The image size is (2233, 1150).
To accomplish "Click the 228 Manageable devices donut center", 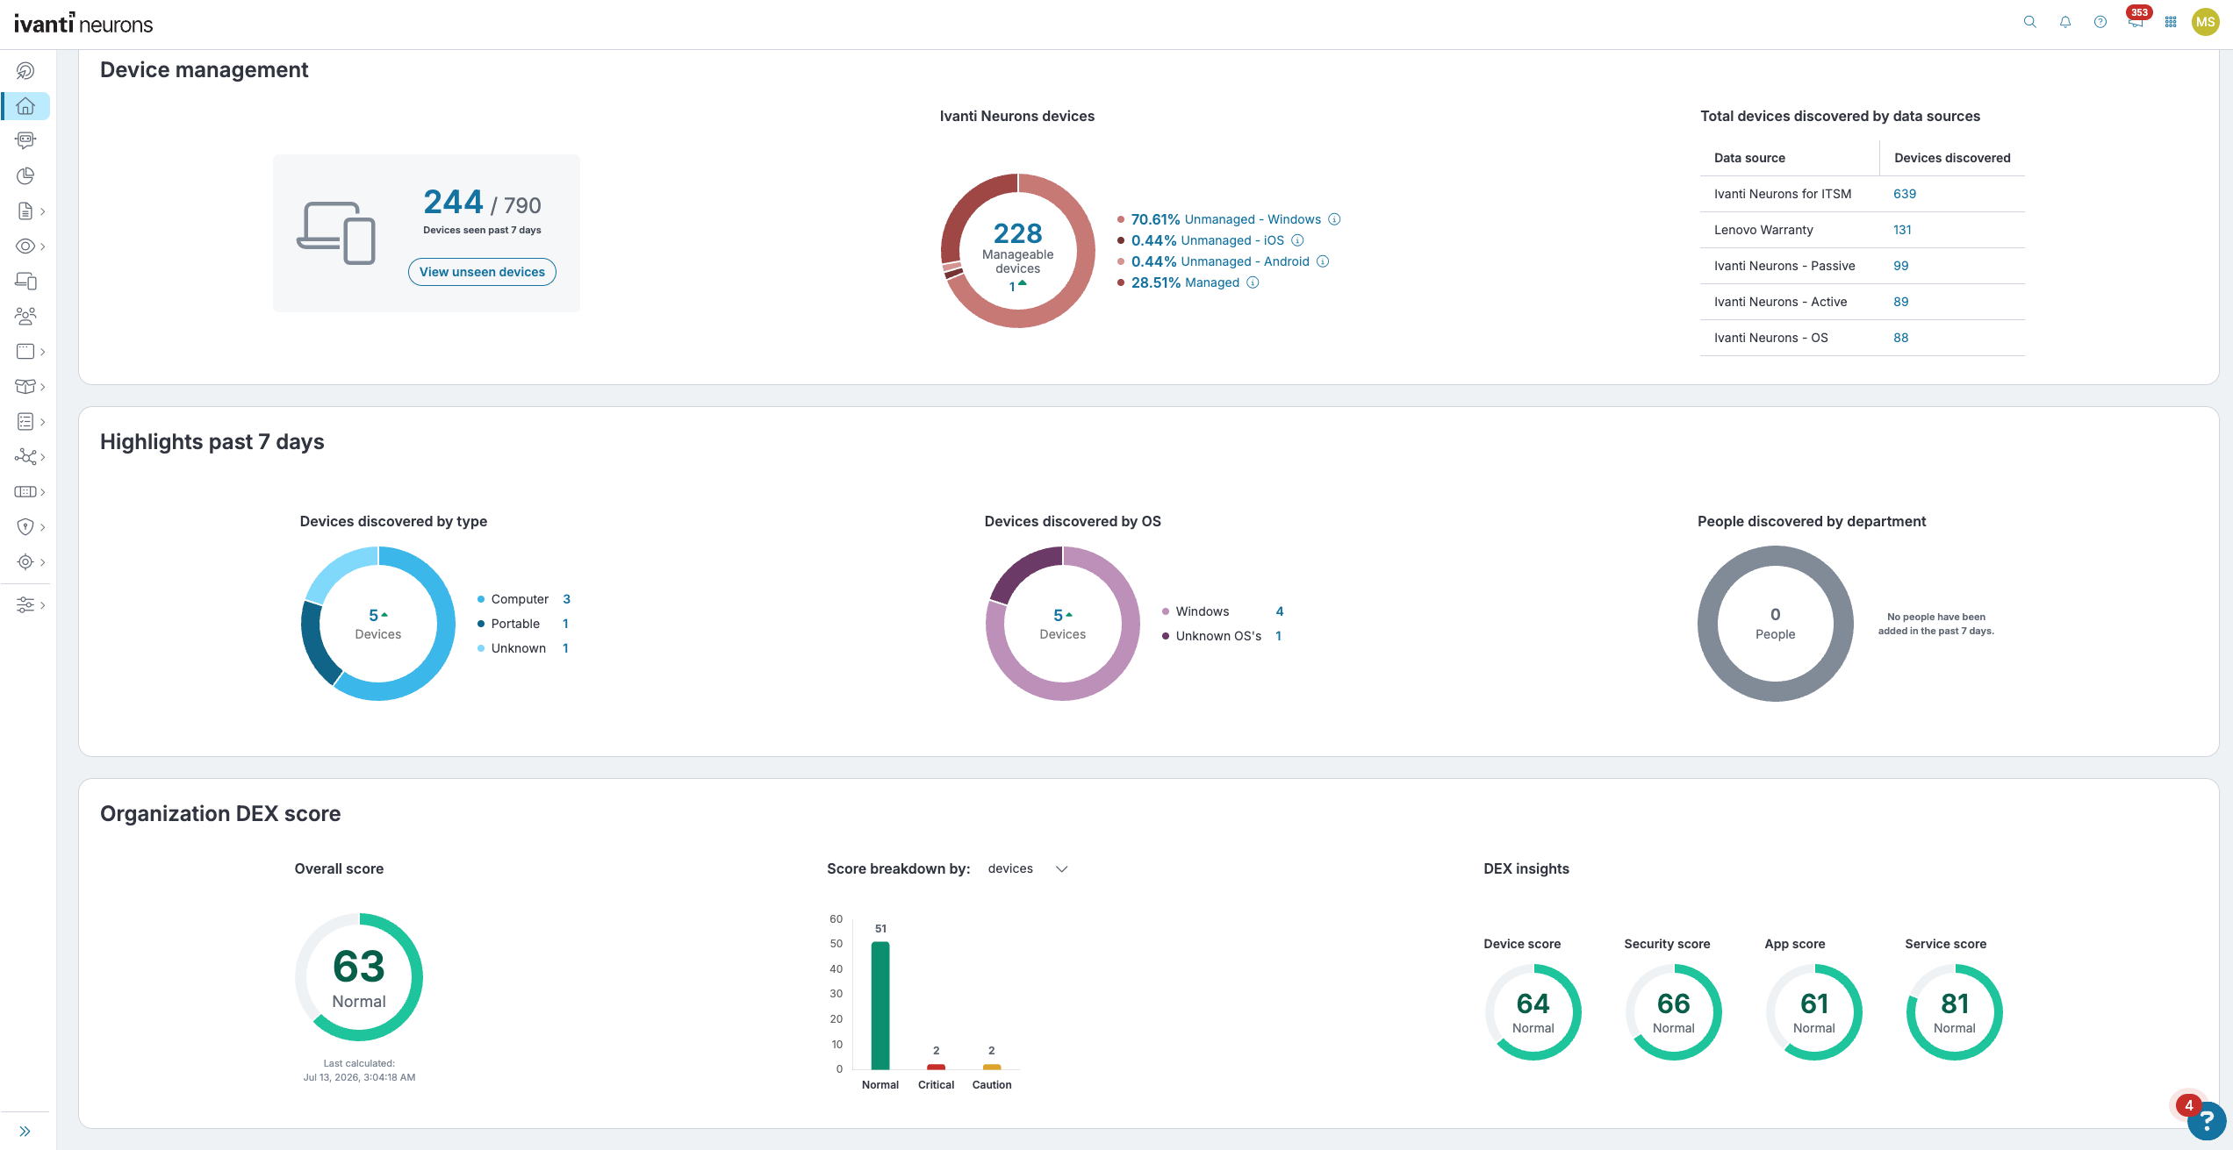I will [x=1017, y=251].
